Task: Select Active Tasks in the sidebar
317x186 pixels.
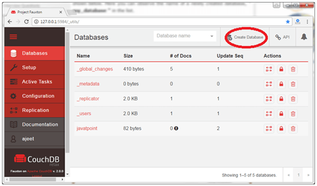Action: [x=34, y=82]
